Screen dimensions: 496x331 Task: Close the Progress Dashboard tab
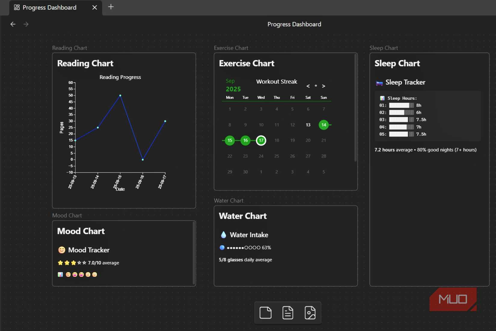(x=95, y=7)
